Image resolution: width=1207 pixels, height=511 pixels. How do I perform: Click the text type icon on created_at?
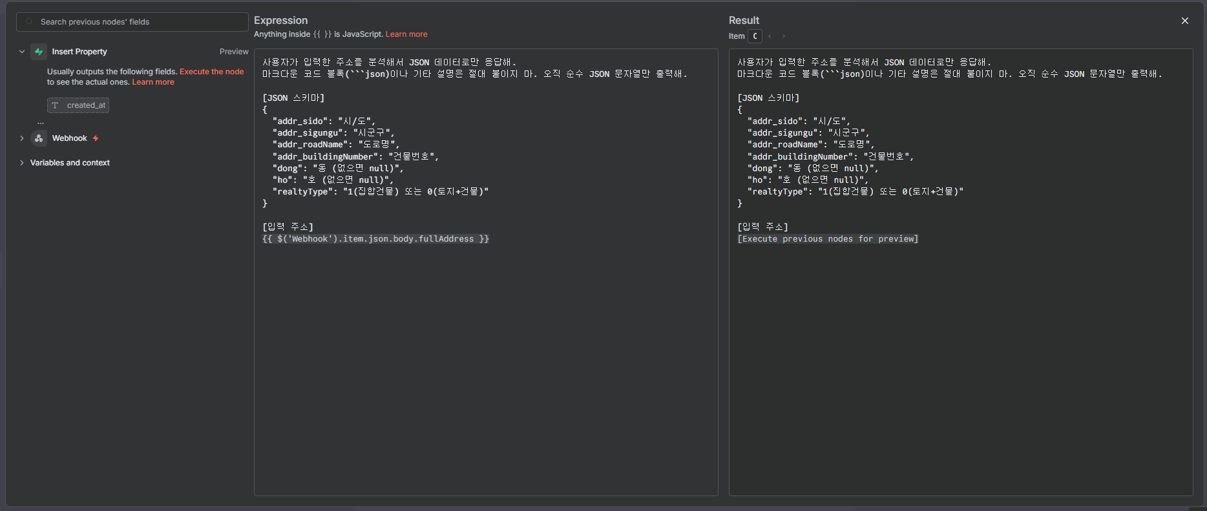click(56, 105)
